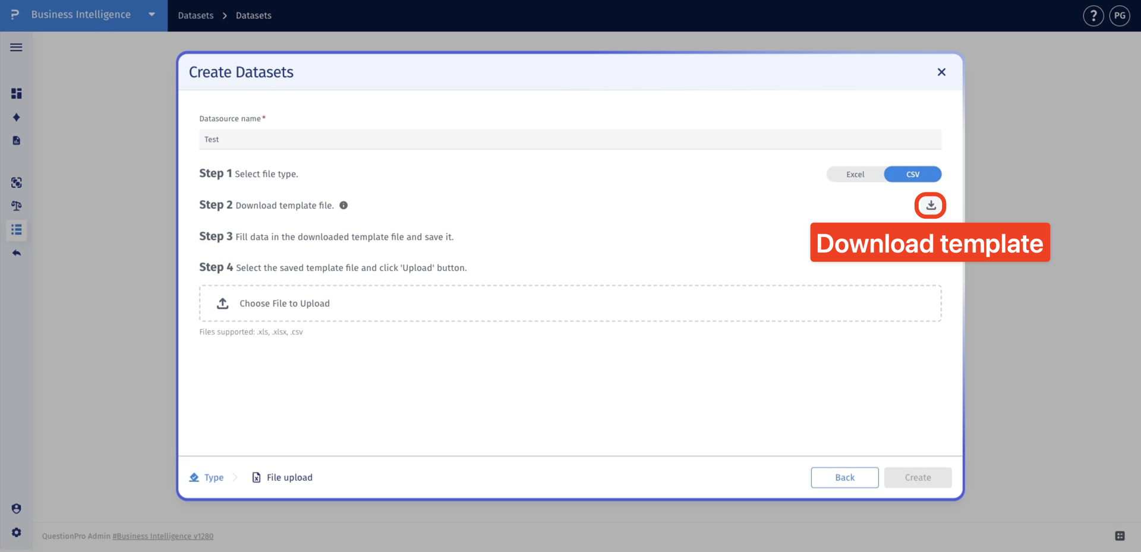Click the help question mark icon
The height and width of the screenshot is (552, 1141).
1093,15
